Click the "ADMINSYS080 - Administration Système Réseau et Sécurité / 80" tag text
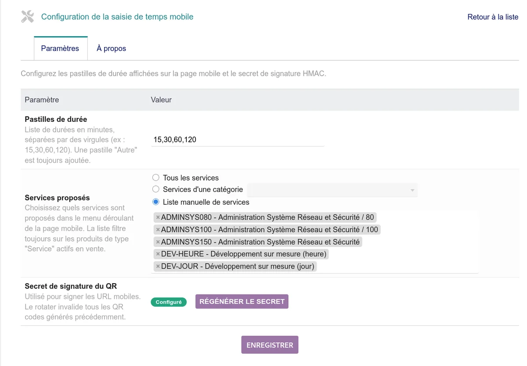The height and width of the screenshot is (366, 527). coord(267,217)
